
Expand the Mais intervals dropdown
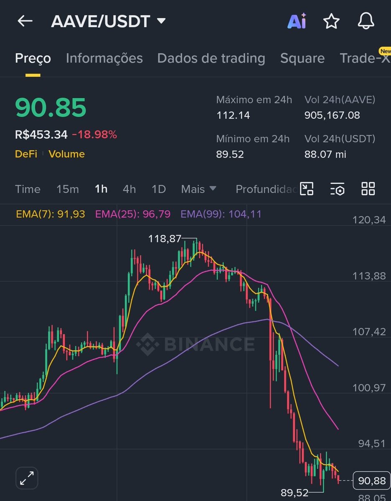pyautogui.click(x=199, y=189)
